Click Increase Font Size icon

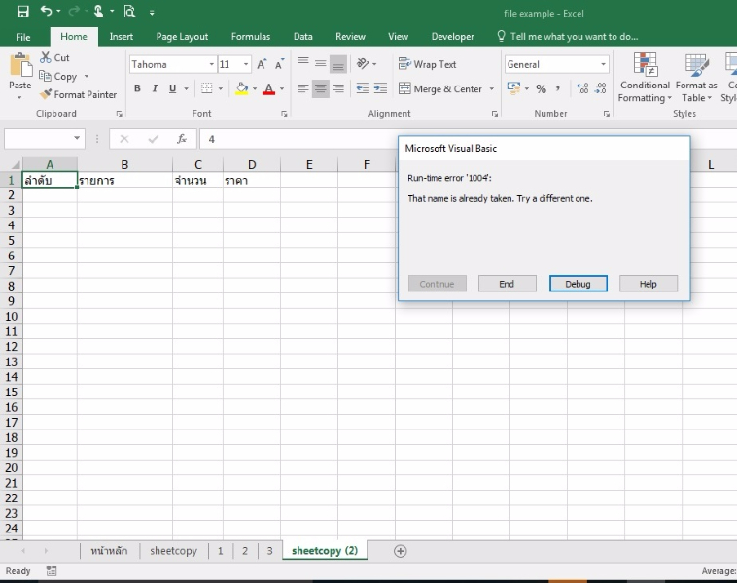[262, 64]
